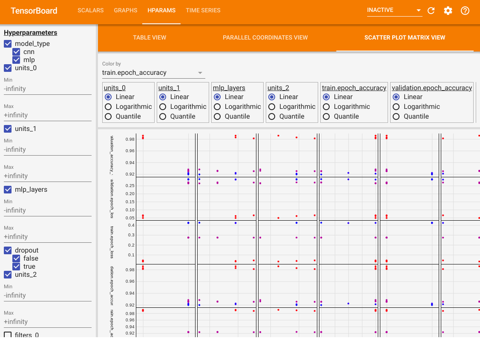Select Linear scale for validation.epoch_accuracy
Viewport: 480px width, 338px height.
[396, 97]
